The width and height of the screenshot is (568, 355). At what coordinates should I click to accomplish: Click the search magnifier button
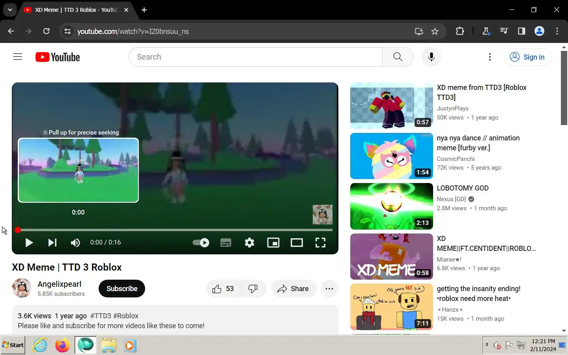click(398, 57)
